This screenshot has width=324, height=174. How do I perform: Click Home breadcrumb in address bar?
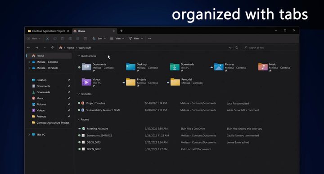click(70, 48)
